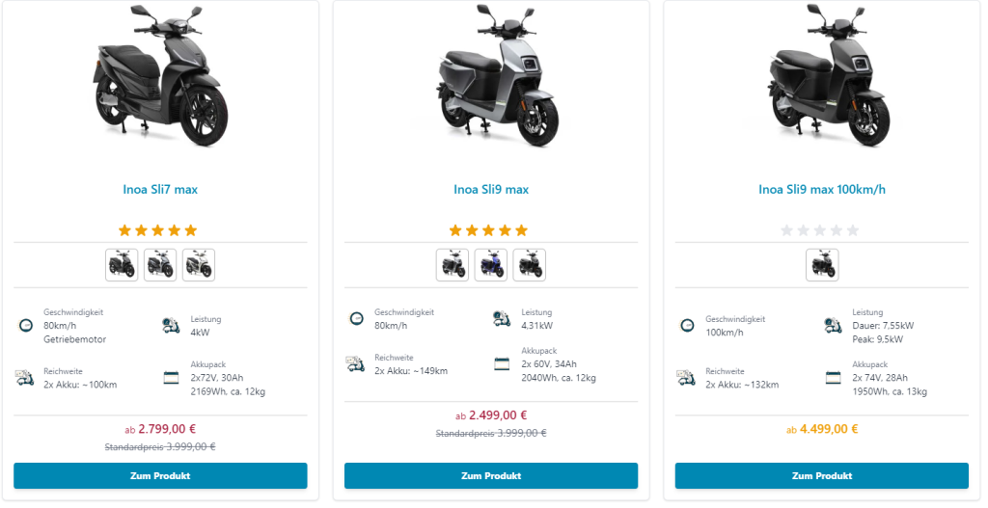Screen dimensions: 988x508
Task: Click the Reichweite range icon on Sli7 max
Action: point(25,378)
